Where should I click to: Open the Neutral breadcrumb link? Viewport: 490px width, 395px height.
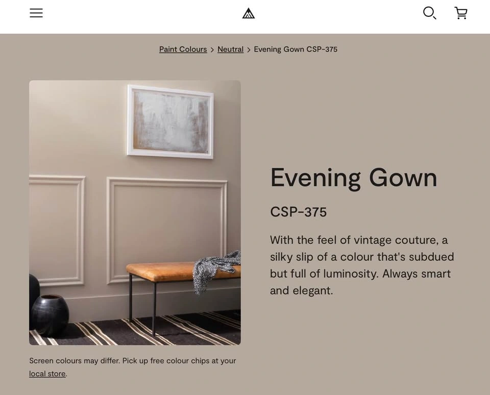(230, 50)
